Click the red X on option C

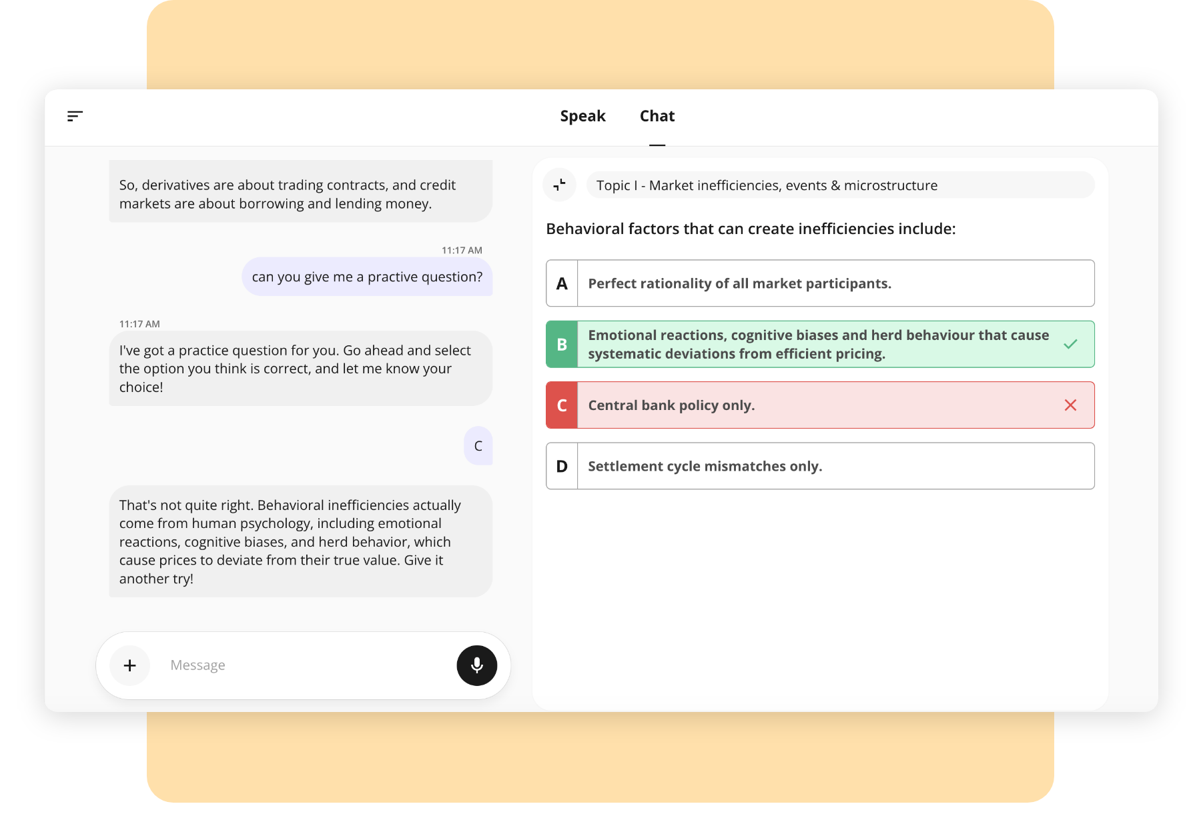coord(1070,405)
